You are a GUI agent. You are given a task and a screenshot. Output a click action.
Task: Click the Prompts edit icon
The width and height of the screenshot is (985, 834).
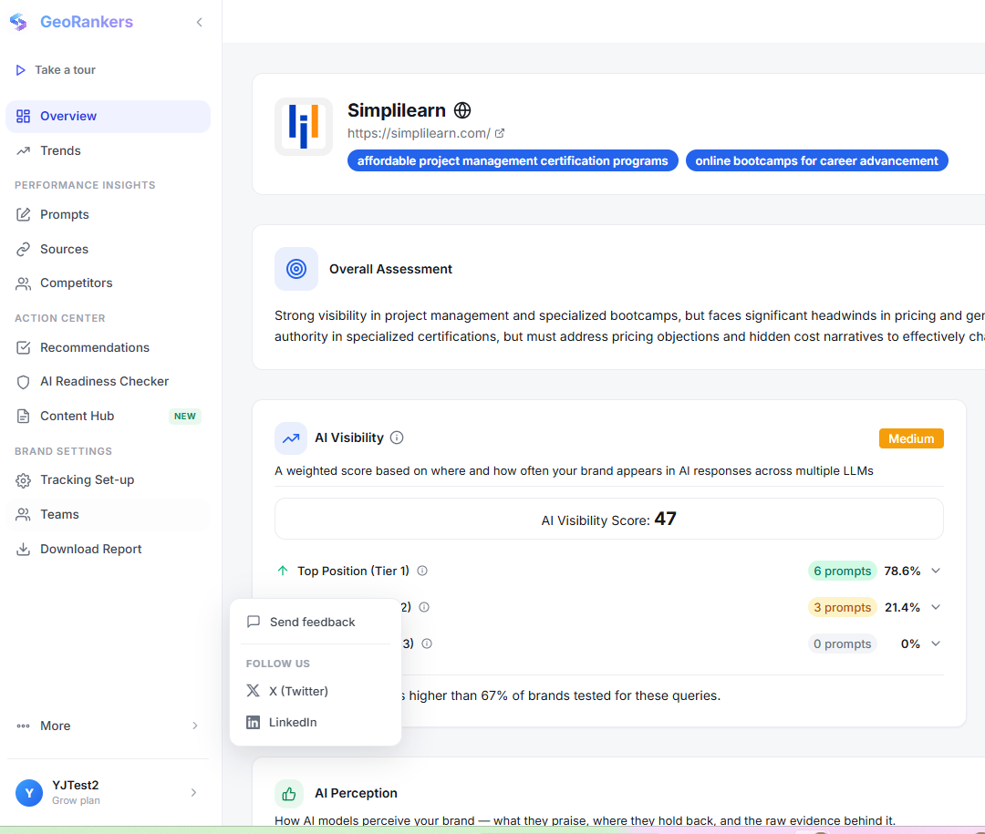click(x=23, y=215)
